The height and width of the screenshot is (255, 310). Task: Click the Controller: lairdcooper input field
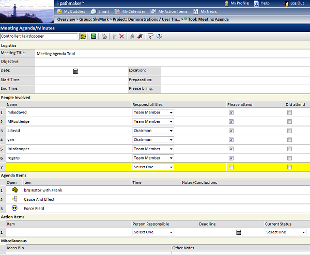(39, 36)
